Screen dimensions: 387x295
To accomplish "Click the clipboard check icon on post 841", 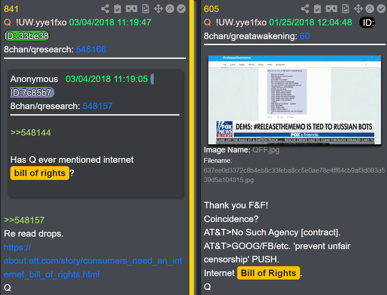I will pos(118,9).
